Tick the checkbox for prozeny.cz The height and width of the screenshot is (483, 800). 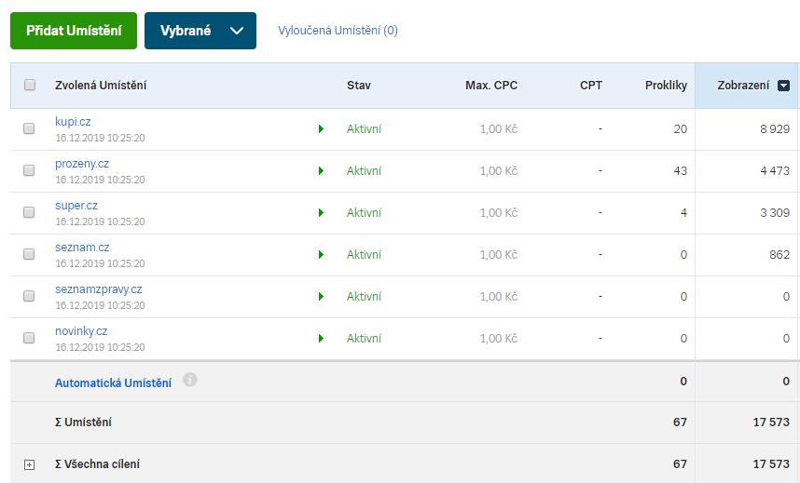point(29,170)
